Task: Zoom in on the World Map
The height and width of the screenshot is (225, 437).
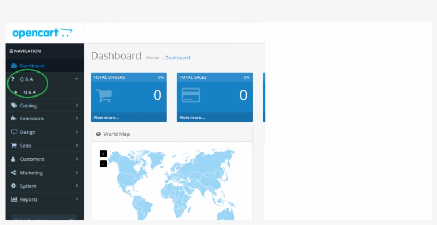Action: tap(103, 154)
